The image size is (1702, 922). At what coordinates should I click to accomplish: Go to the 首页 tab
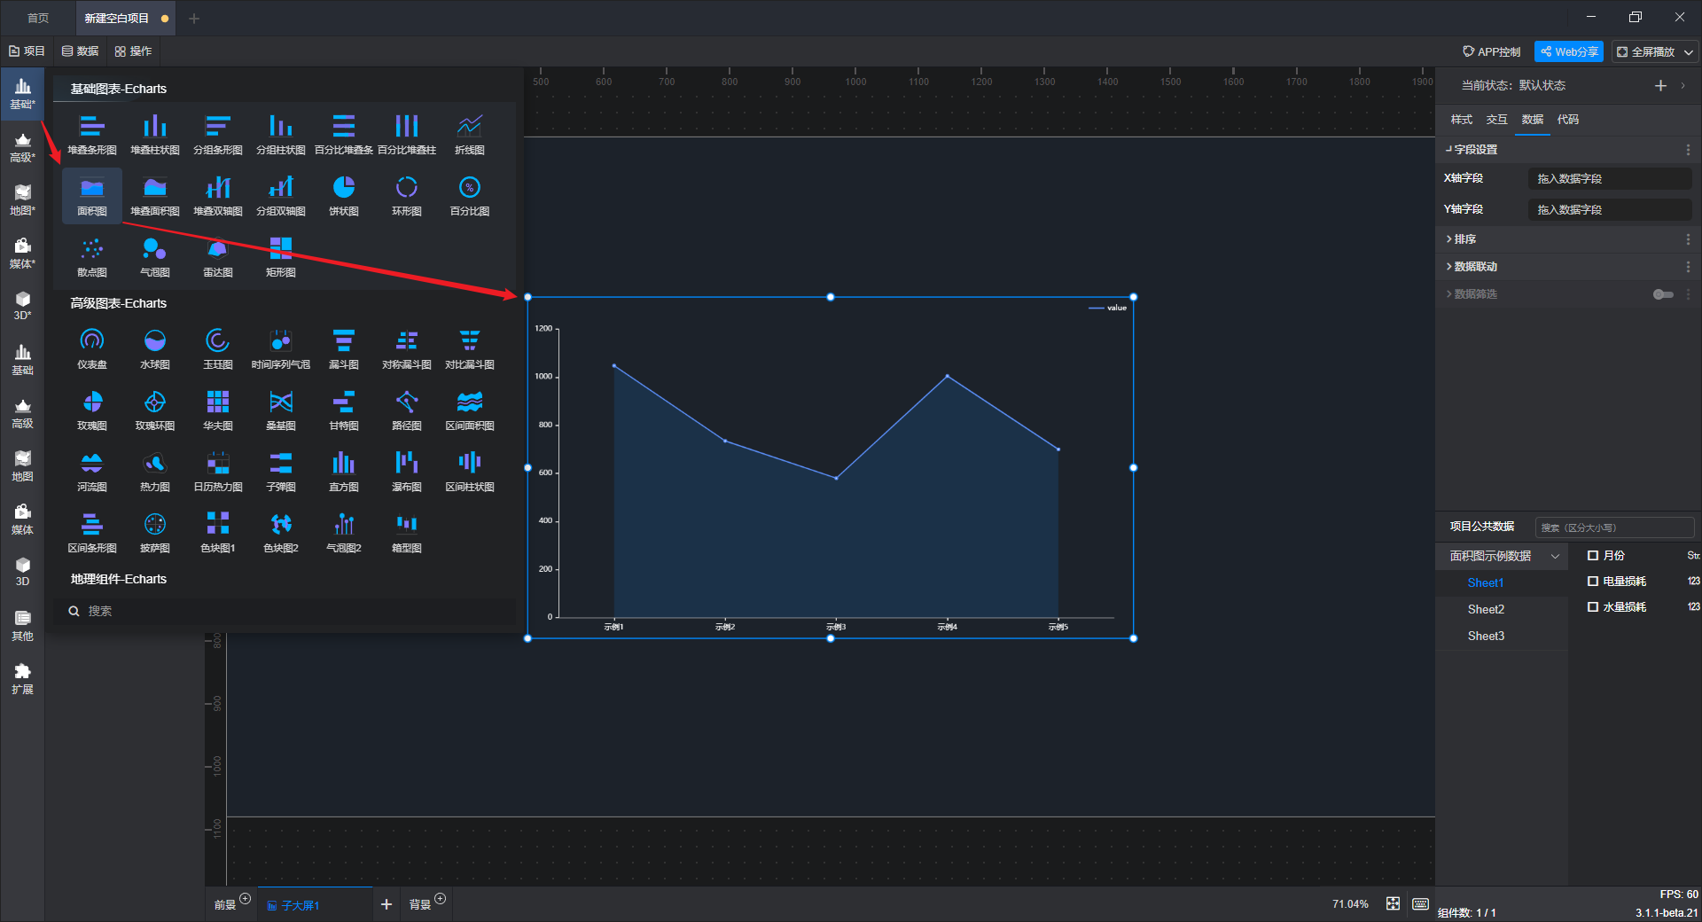click(37, 18)
